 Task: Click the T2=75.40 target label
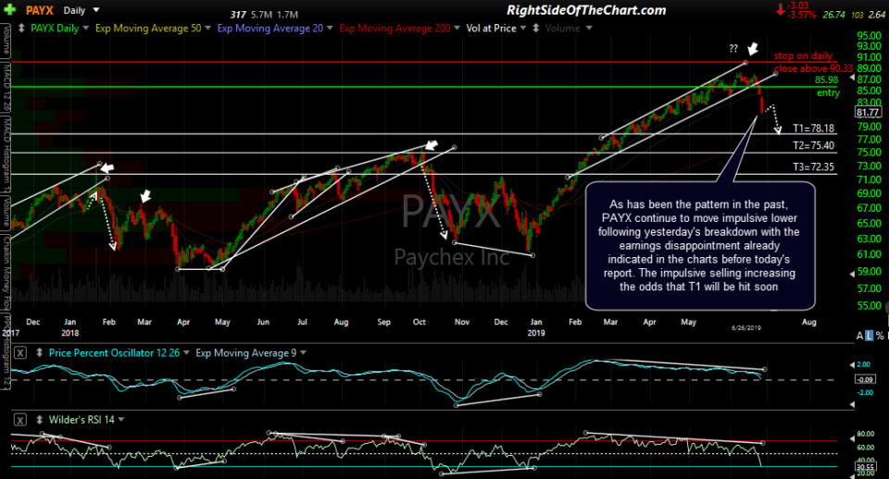(x=814, y=145)
